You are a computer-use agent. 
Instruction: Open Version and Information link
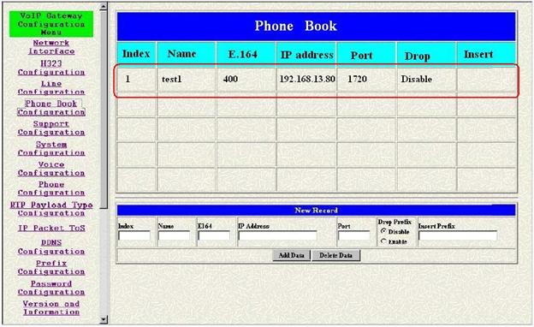[51, 307]
